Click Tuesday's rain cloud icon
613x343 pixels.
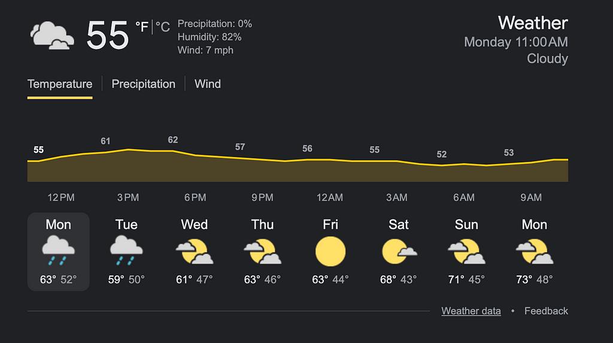pos(126,251)
